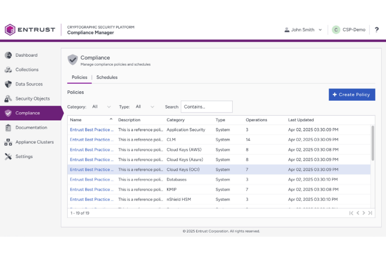Switch to the Schedules tab
The height and width of the screenshot is (257, 386).
107,77
